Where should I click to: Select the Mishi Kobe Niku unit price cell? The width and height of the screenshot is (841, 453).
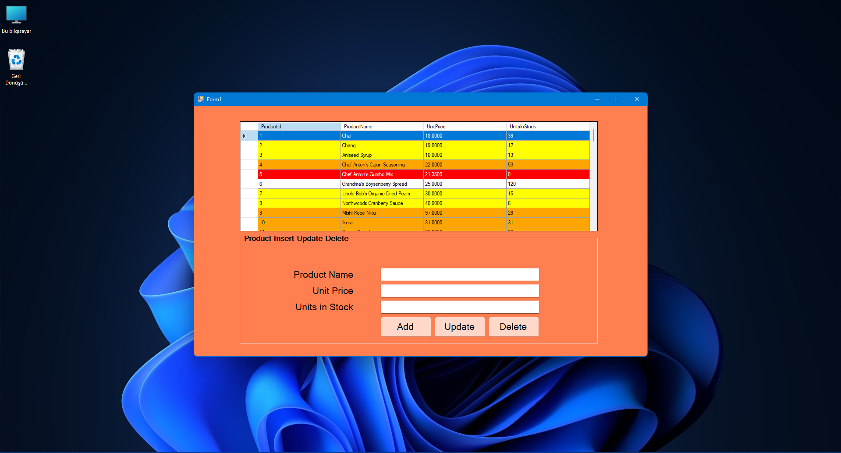coord(465,213)
